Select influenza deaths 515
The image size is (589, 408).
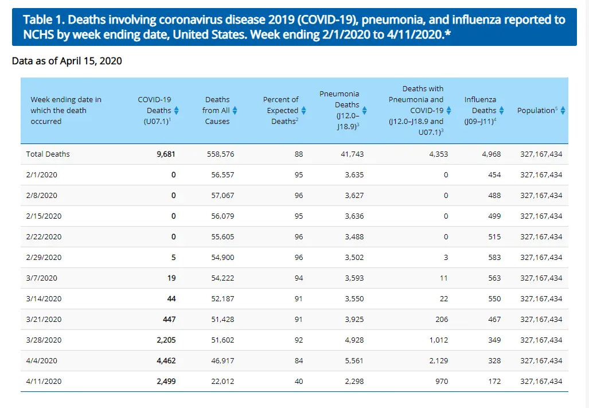click(494, 236)
